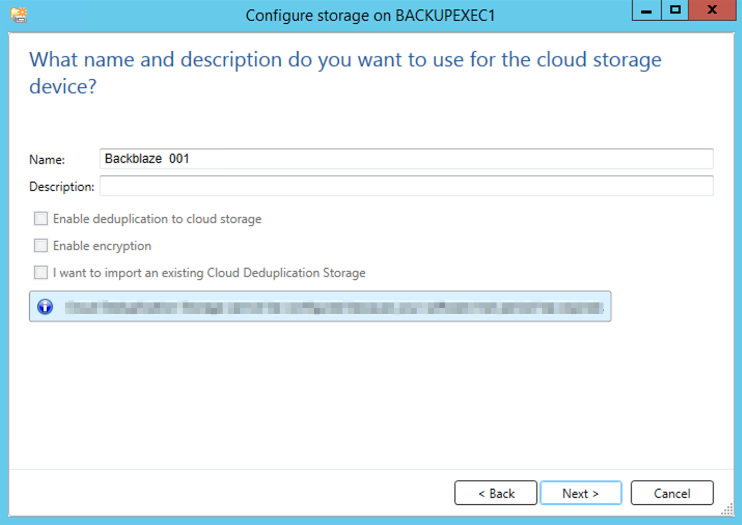Maximize the Configure storage window
The width and height of the screenshot is (742, 525).
coord(675,10)
